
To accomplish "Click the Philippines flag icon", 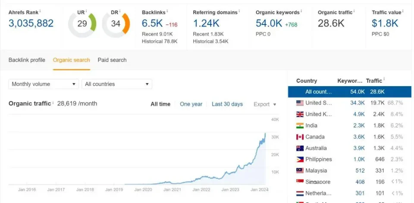I will coord(300,159).
